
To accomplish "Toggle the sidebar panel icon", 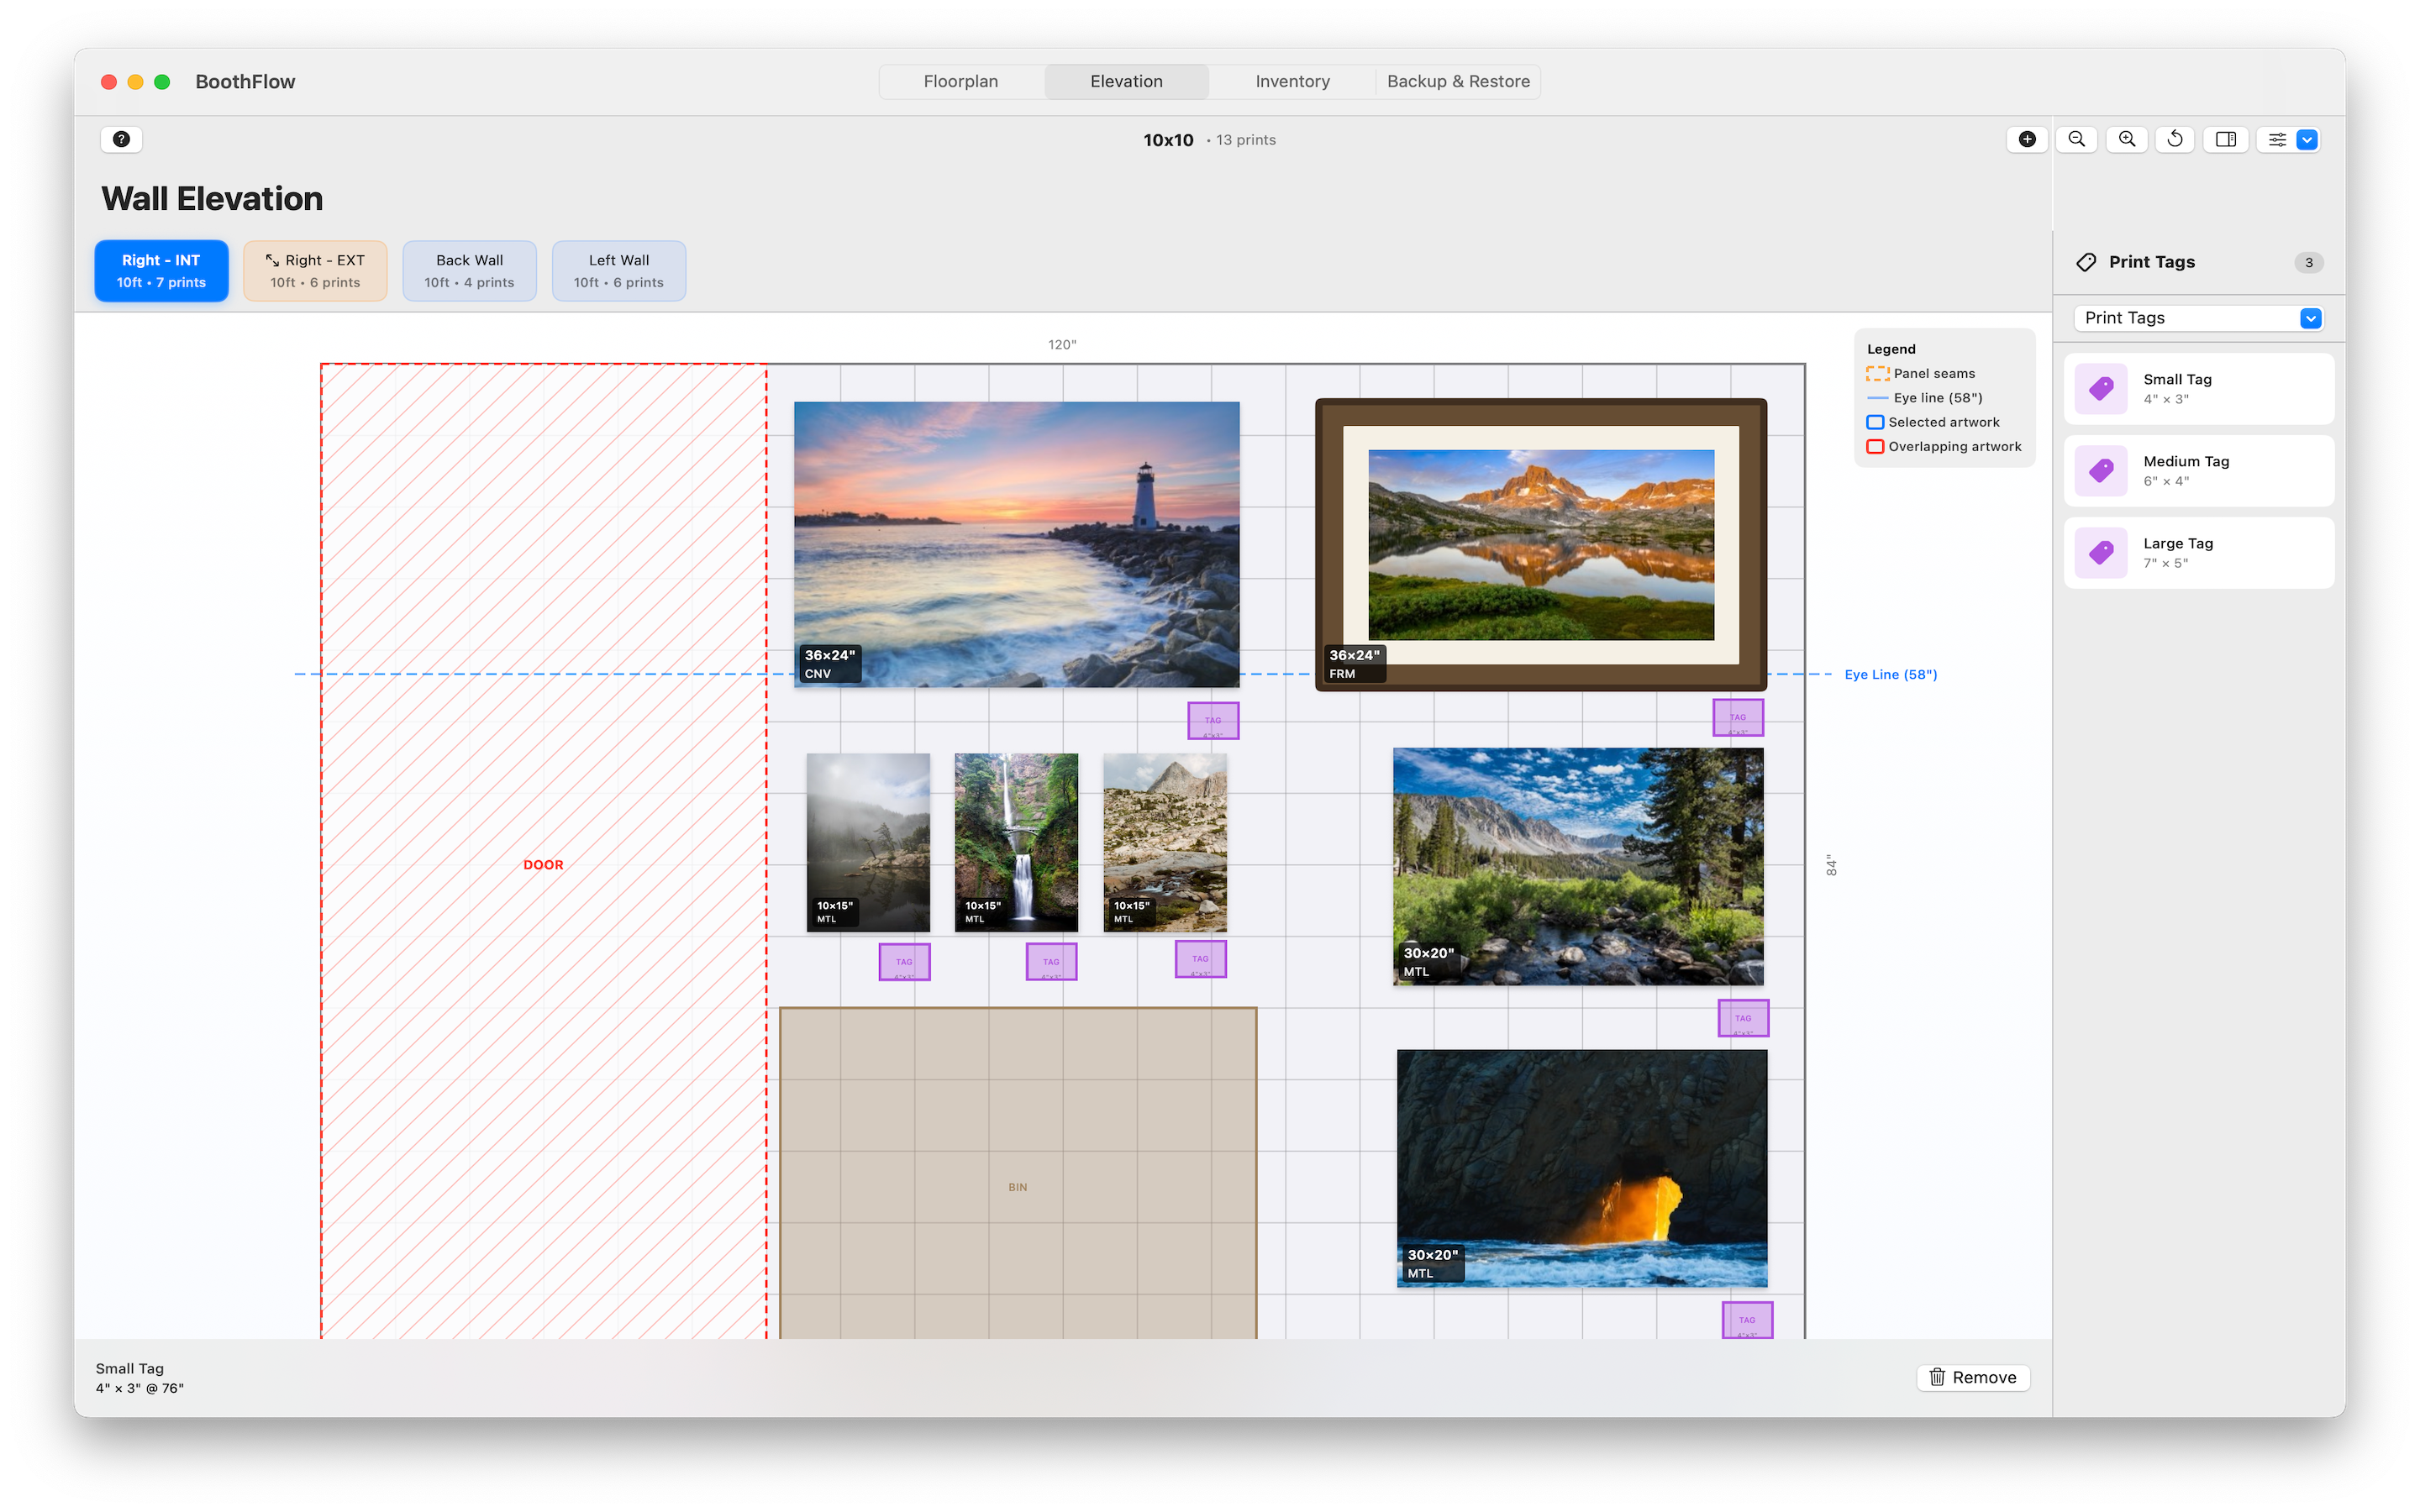I will 2225,139.
